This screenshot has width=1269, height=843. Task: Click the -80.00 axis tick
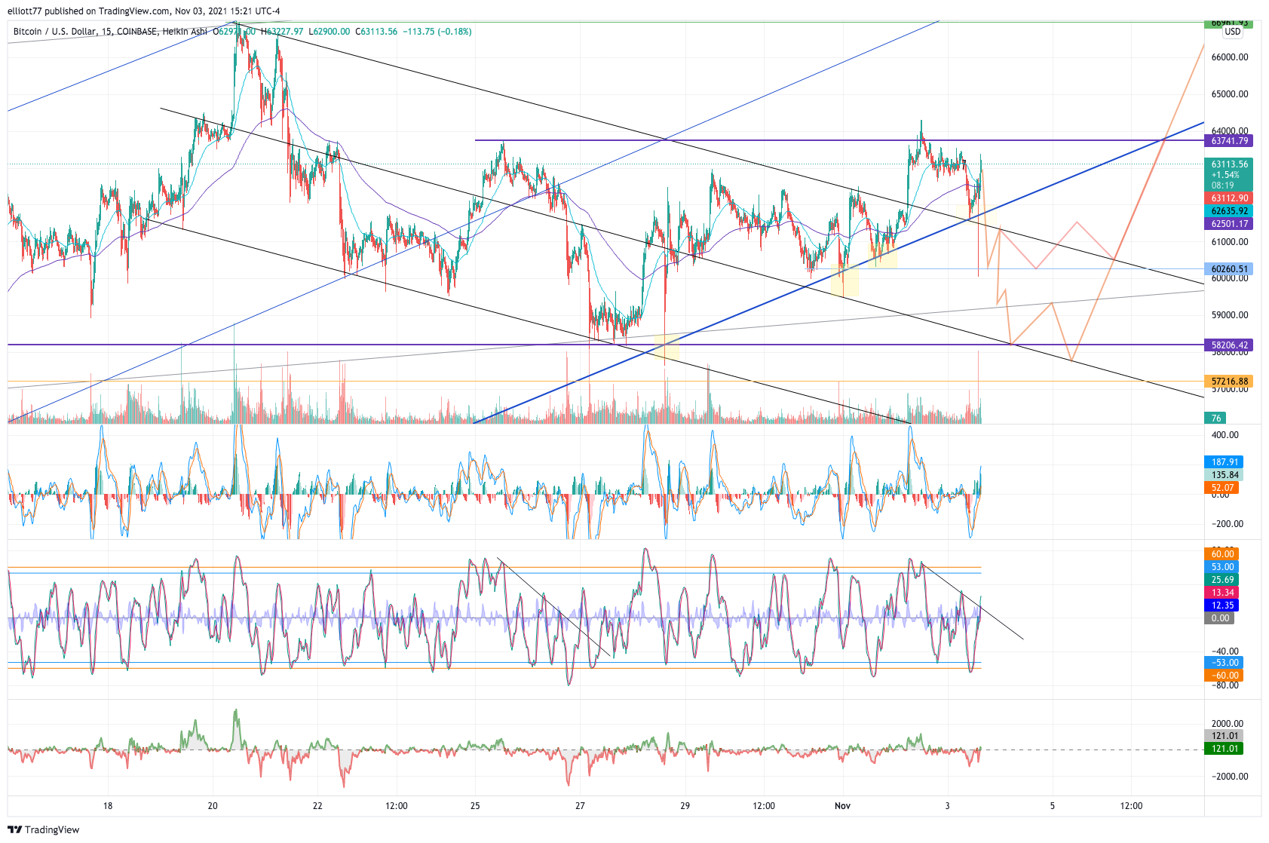click(1225, 685)
